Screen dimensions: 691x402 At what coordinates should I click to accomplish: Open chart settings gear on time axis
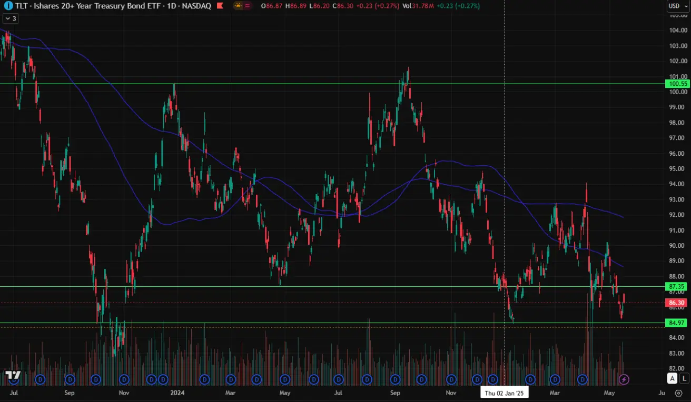679,393
